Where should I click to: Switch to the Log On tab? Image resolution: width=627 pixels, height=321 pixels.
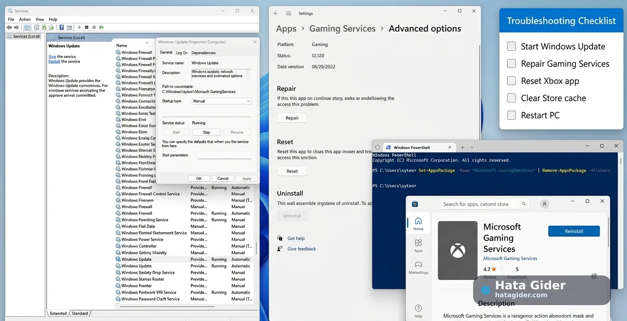tap(182, 53)
